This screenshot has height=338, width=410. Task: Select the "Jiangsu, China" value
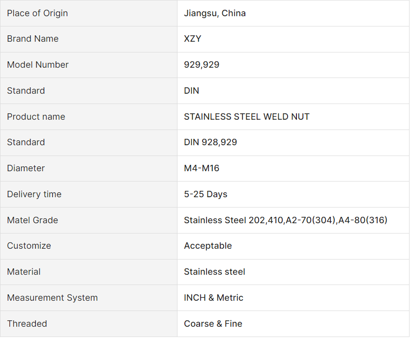pos(215,13)
